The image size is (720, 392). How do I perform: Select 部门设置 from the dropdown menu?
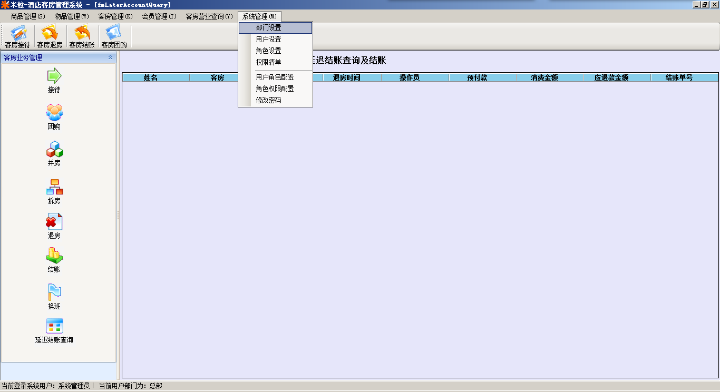point(269,27)
